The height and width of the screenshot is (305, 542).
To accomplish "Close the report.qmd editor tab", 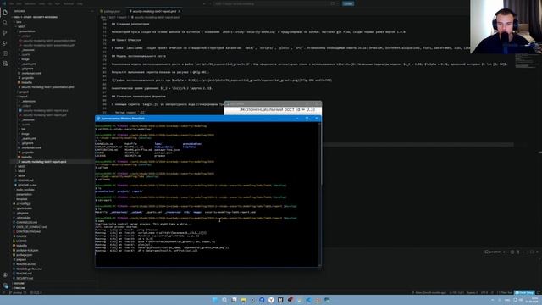I will tap(179, 11).
